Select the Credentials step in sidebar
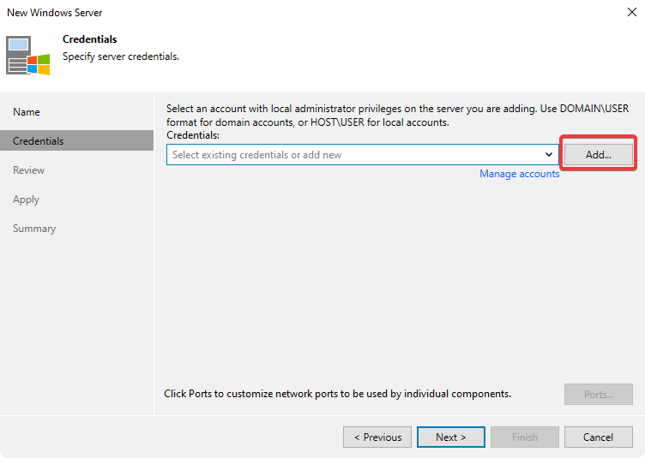The width and height of the screenshot is (645, 458). click(x=39, y=141)
